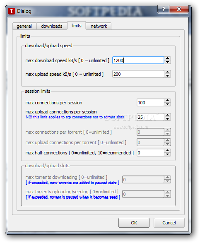Image resolution: width=200 pixels, height=243 pixels.
Task: Increase max download speed with up arrow
Action: pyautogui.click(x=167, y=58)
